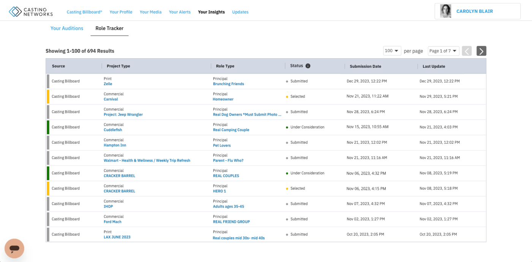Open the Status column info tooltip icon
The image size is (532, 262).
(x=307, y=65)
